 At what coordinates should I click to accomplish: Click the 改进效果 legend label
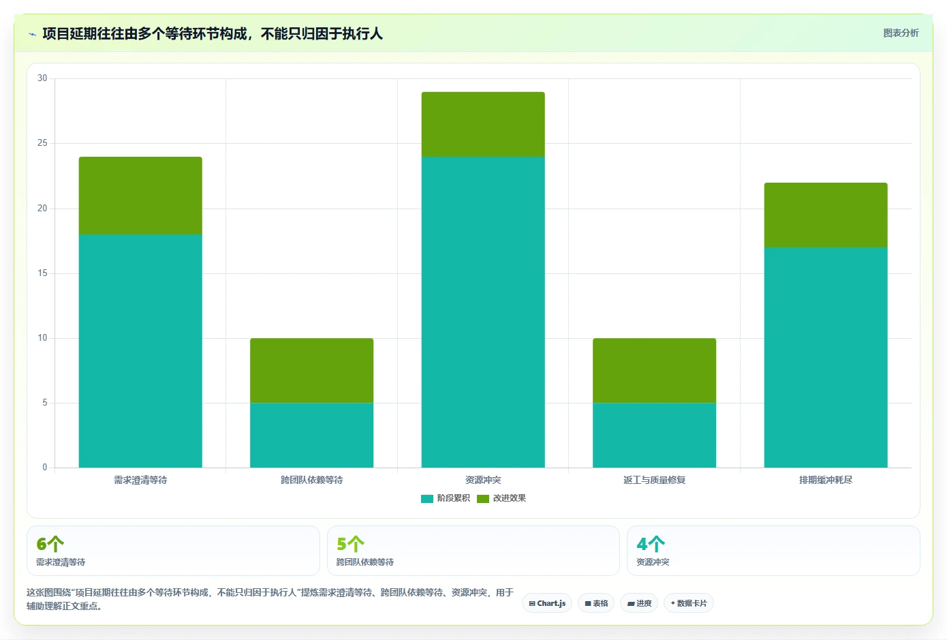510,498
